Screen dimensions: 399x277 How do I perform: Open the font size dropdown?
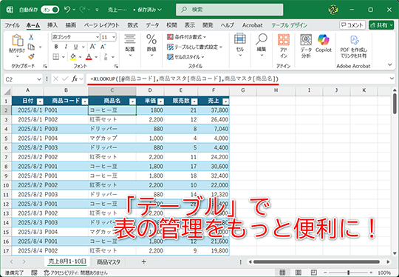(x=114, y=37)
